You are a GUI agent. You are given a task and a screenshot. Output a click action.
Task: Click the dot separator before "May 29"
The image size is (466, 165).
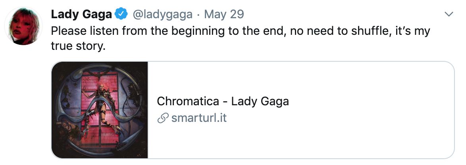(198, 15)
